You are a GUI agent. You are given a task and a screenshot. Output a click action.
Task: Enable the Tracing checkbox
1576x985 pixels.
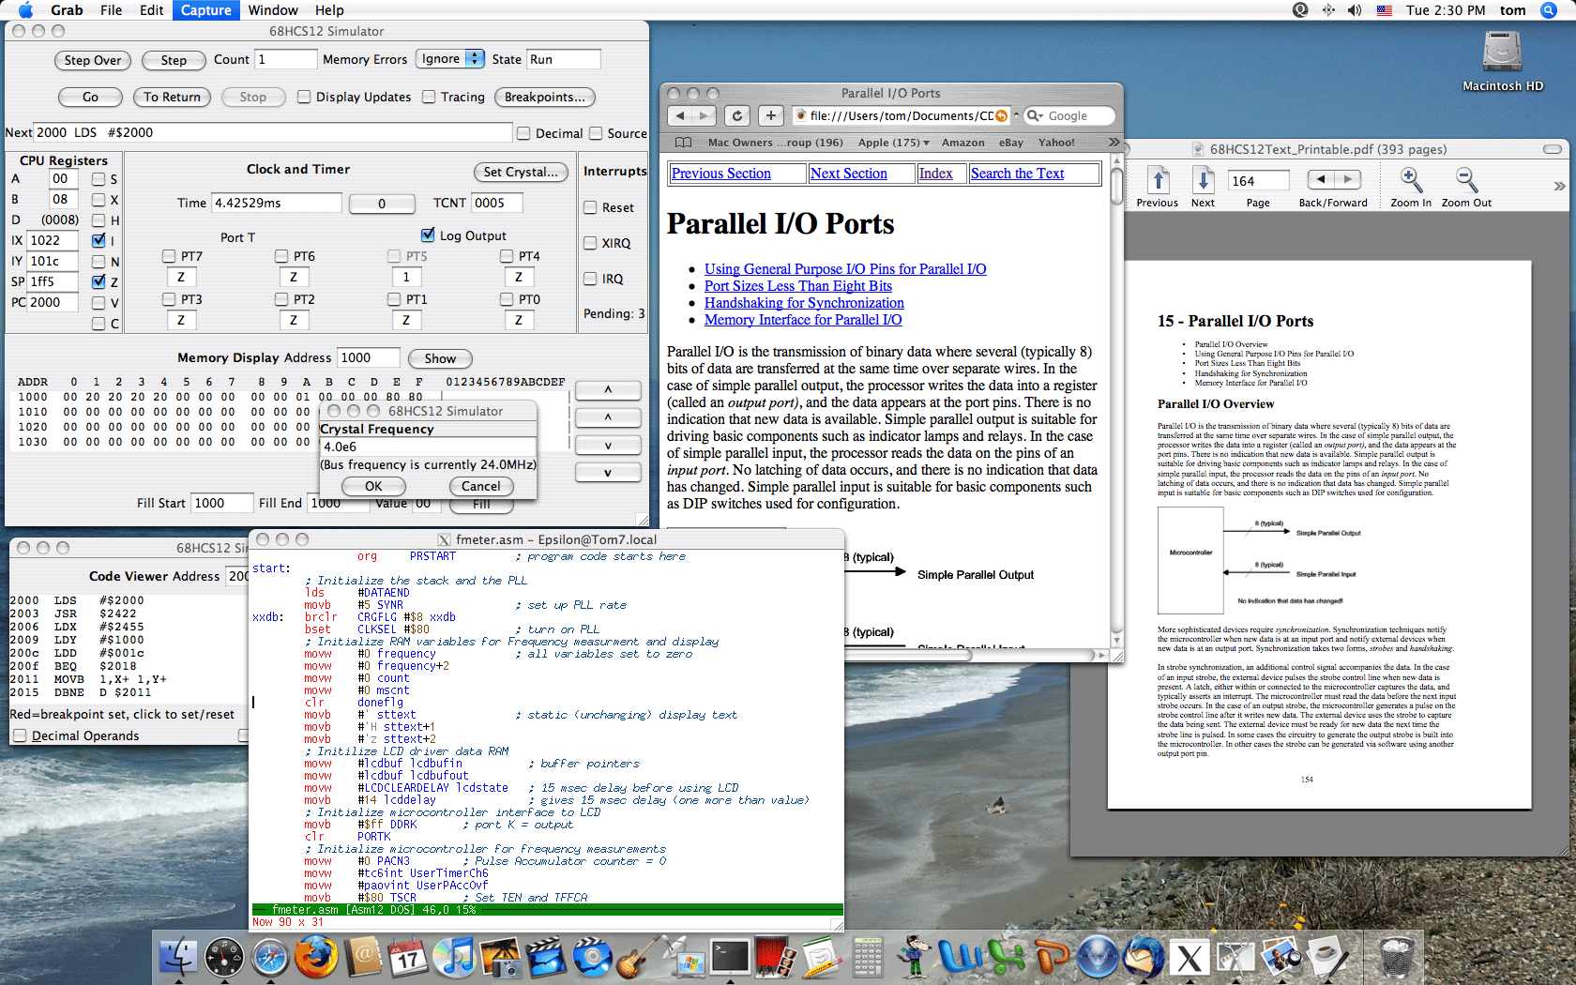pyautogui.click(x=429, y=97)
